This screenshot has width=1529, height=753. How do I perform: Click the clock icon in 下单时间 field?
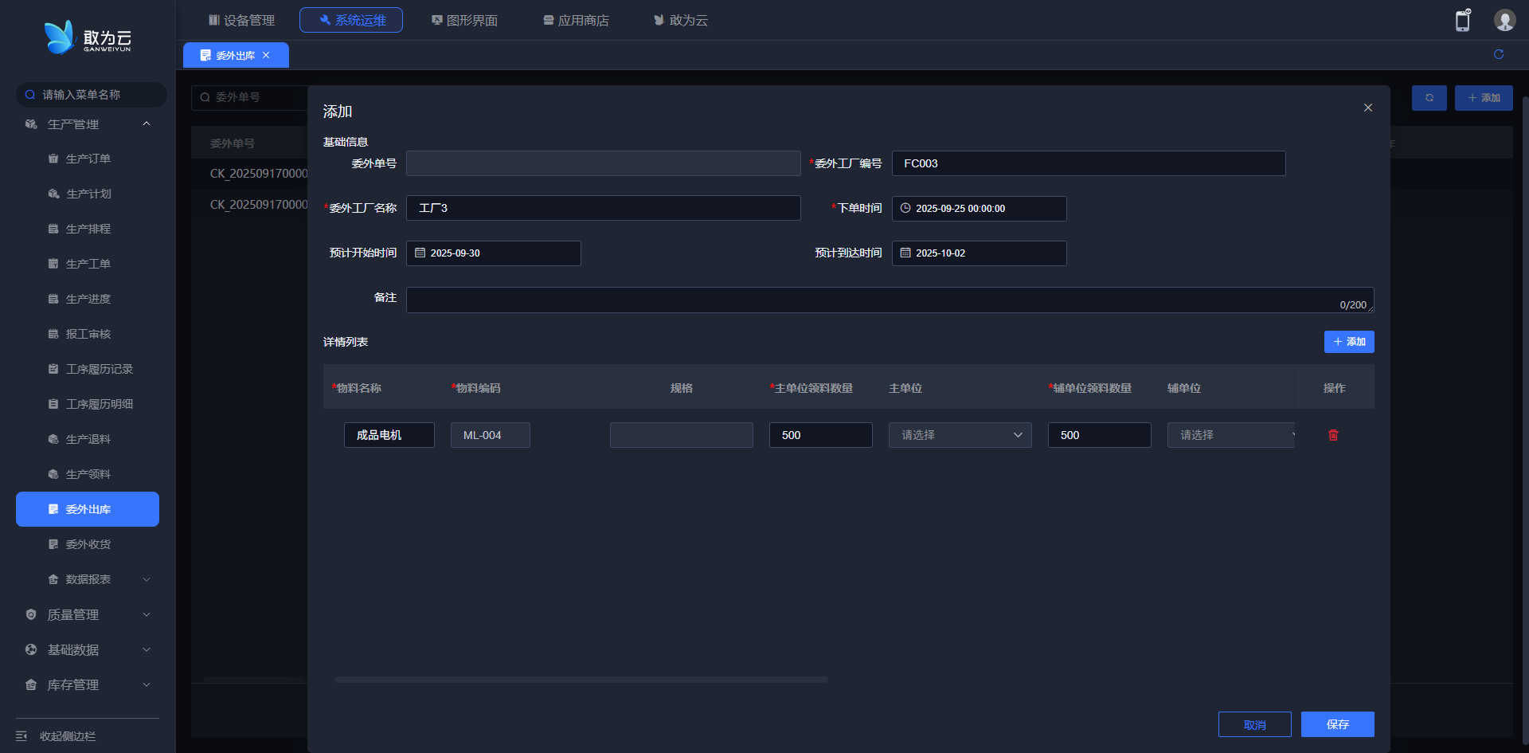click(905, 209)
